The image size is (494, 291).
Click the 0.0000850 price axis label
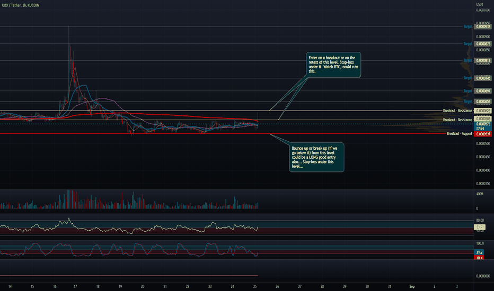(483, 50)
